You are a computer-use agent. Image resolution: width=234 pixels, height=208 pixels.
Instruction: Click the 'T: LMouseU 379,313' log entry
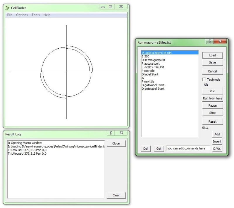56,154
